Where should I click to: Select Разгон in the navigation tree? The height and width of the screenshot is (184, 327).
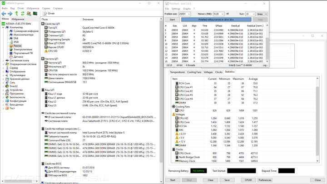pyautogui.click(x=17, y=46)
